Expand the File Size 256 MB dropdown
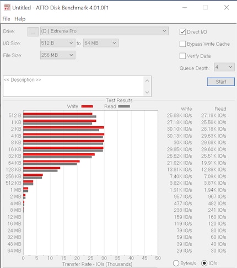Image resolution: width=237 pixels, height=268 pixels. (x=58, y=55)
